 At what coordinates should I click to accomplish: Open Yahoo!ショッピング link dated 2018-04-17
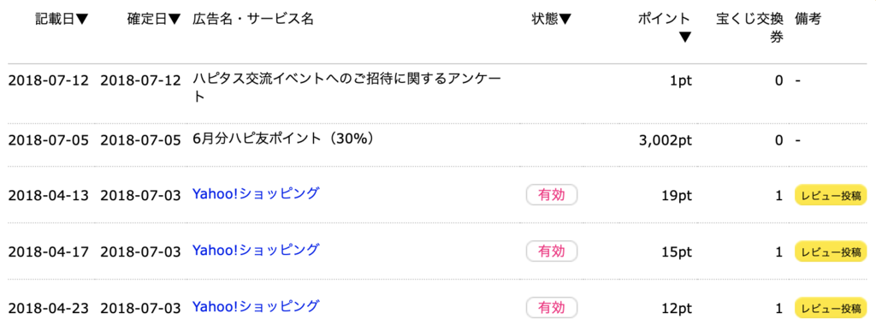[x=256, y=251]
